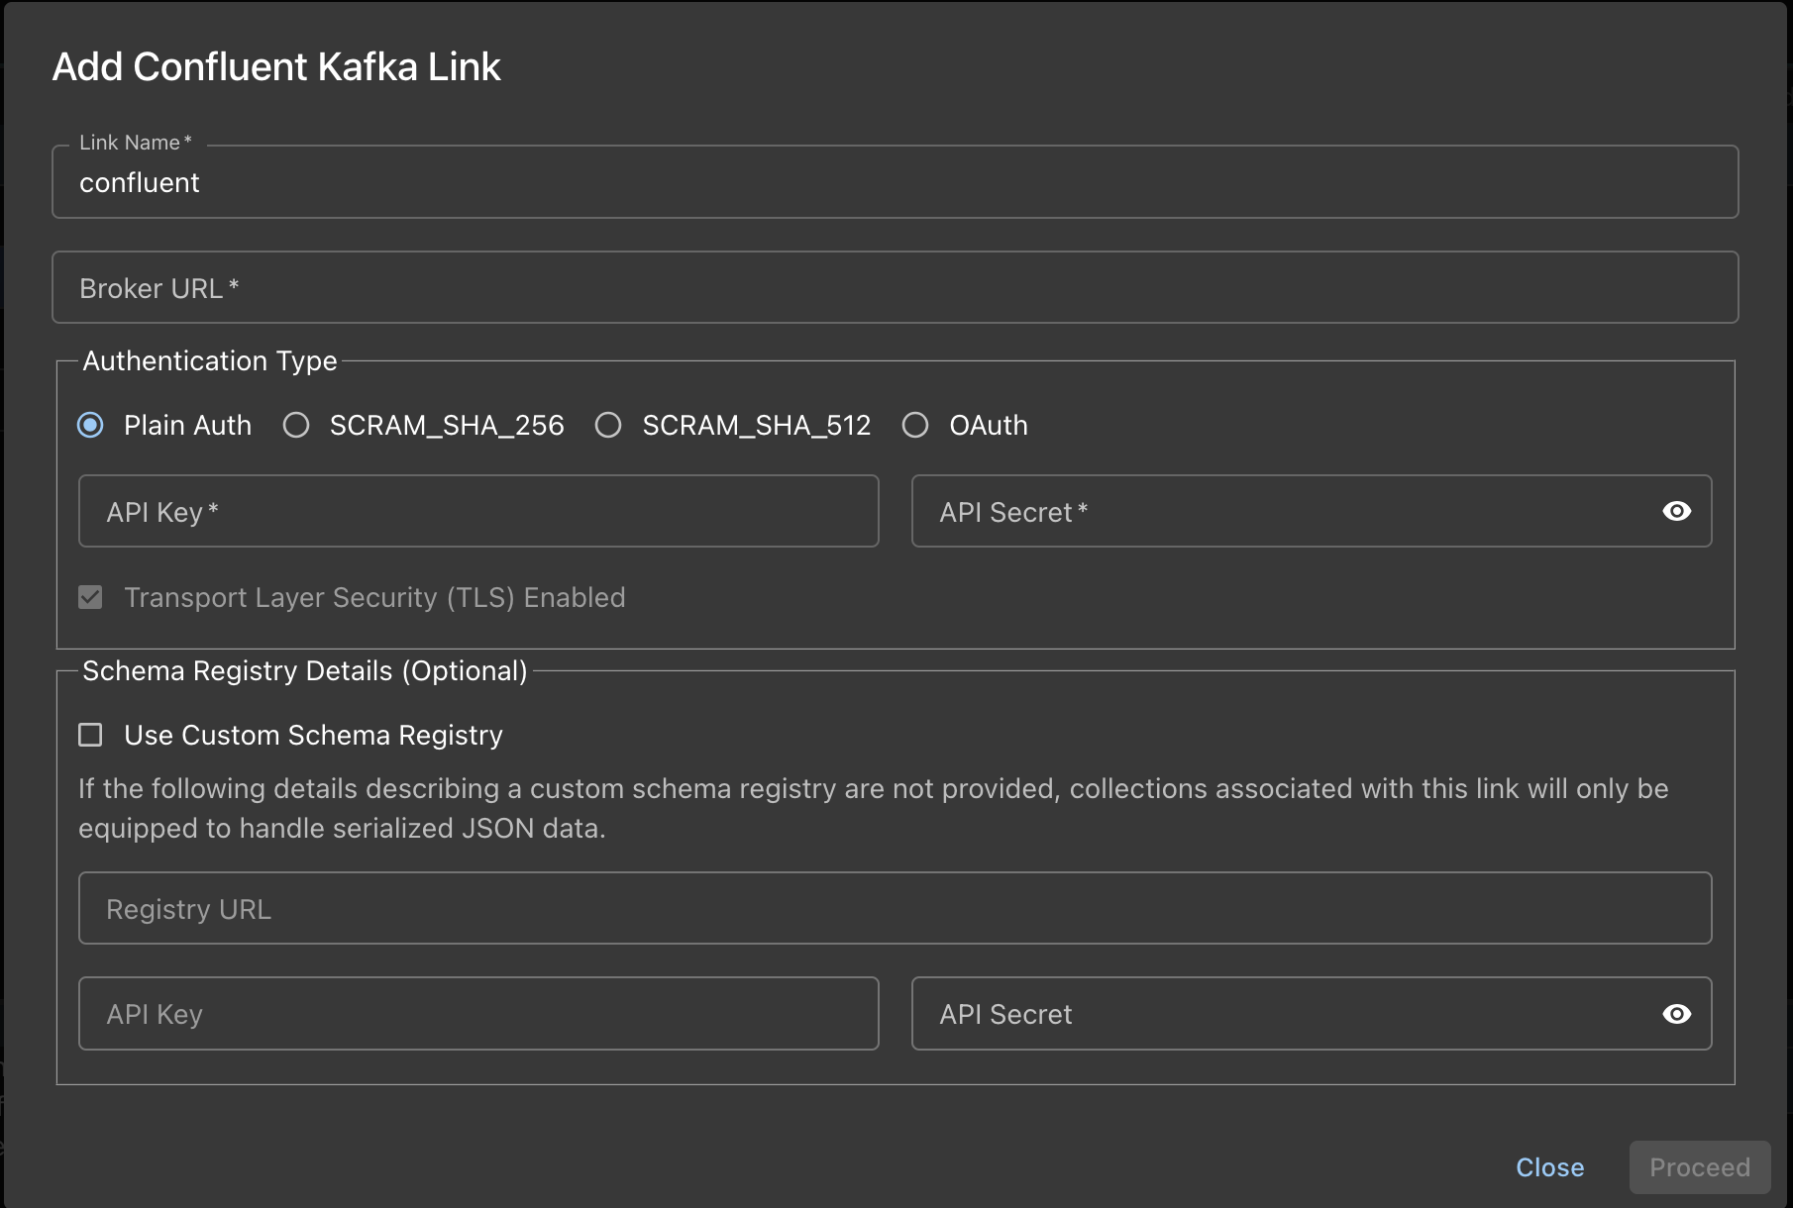Click the Proceed button
The width and height of the screenshot is (1793, 1208).
pos(1700,1167)
